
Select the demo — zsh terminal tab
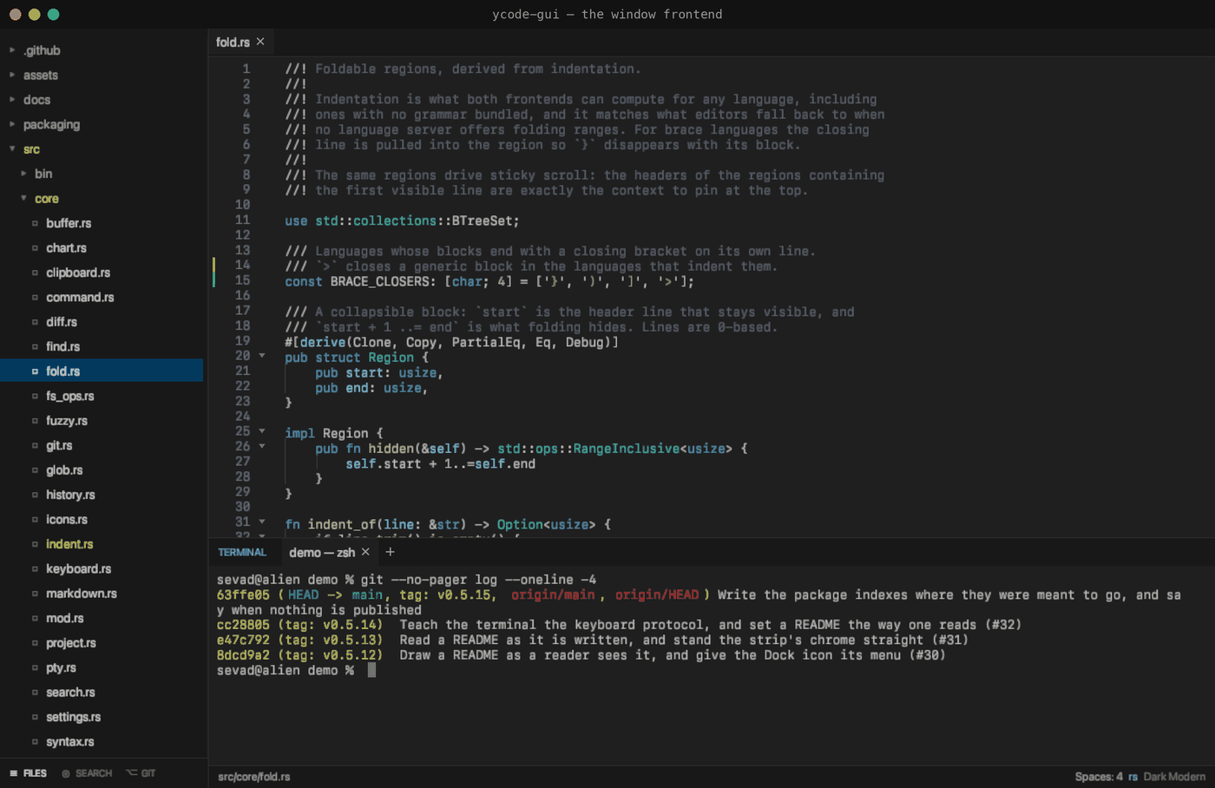coord(322,552)
